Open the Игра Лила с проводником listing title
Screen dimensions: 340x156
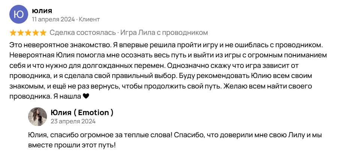(x=164, y=33)
